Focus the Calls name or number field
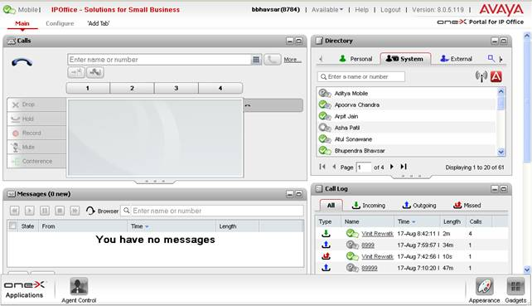 (x=159, y=60)
